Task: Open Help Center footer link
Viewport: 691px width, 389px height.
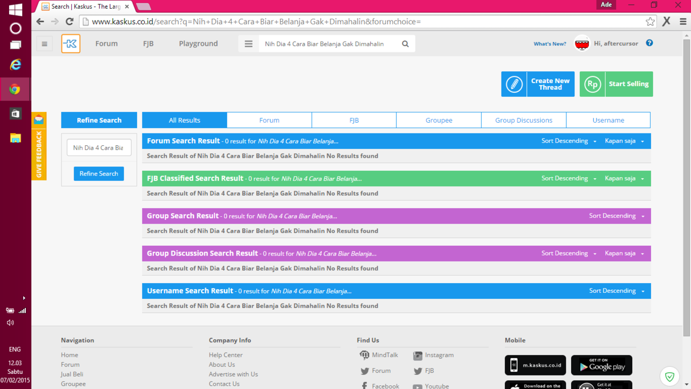Action: pyautogui.click(x=226, y=355)
